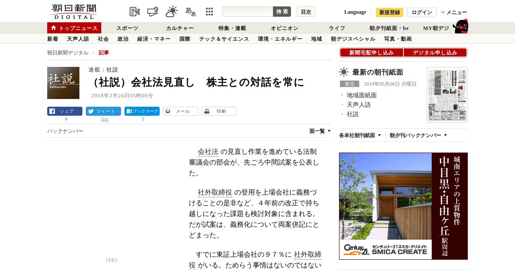Select the ライフ tab
Viewport: 515px width, 270px height.
tap(337, 28)
